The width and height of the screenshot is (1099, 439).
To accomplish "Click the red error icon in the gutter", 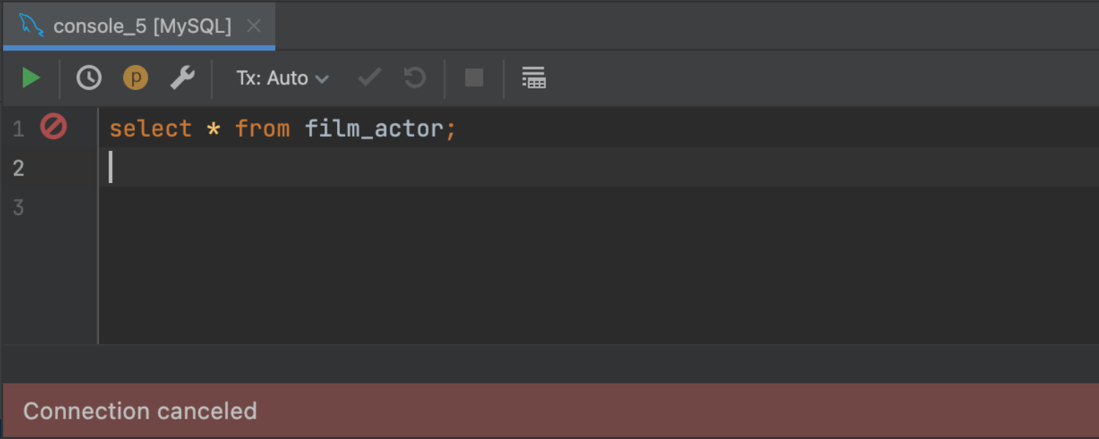I will click(x=53, y=127).
